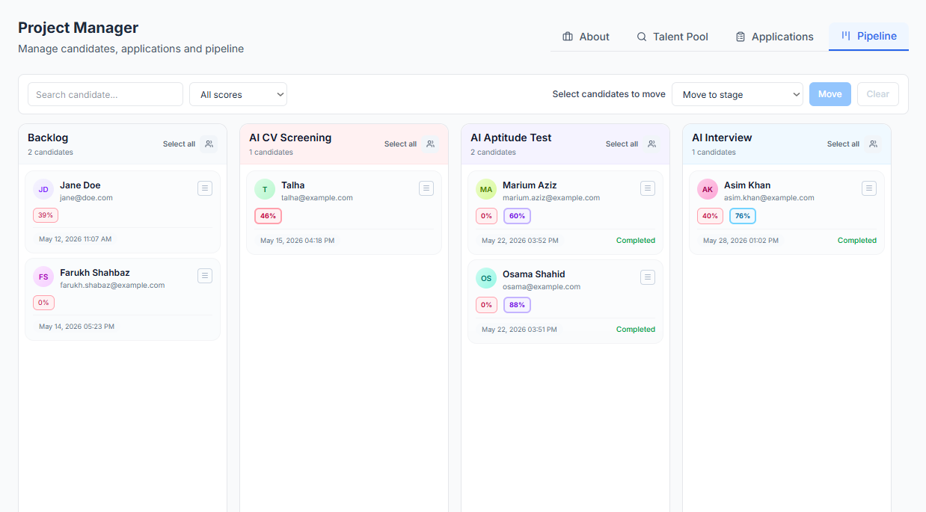Click the AI Aptitude Test people icon
Image resolution: width=926 pixels, height=512 pixels.
coord(651,144)
